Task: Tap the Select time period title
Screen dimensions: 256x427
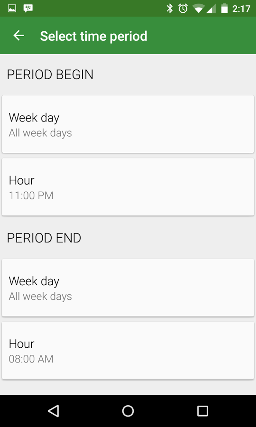Action: point(93,36)
